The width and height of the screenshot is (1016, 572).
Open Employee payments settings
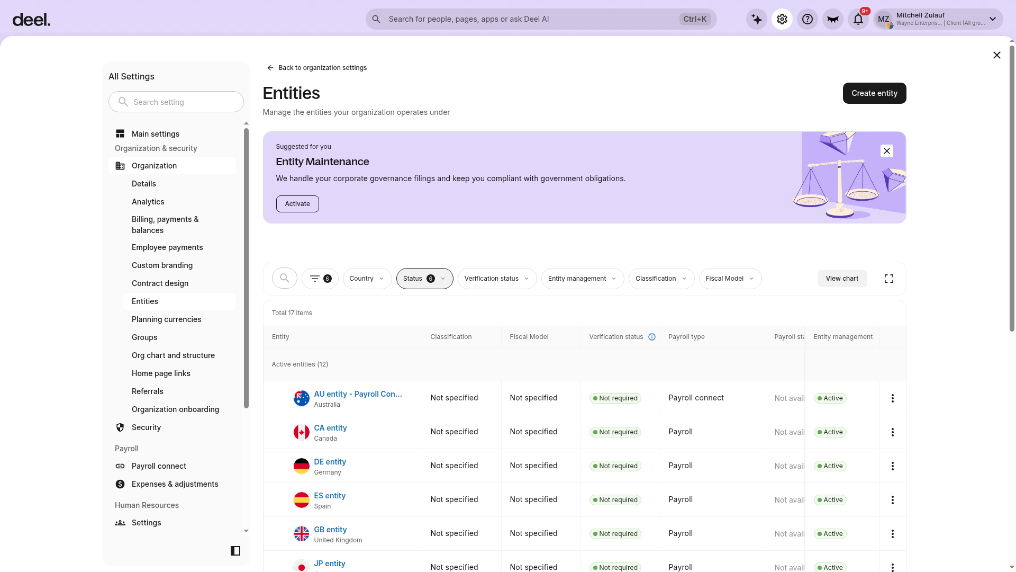tap(167, 247)
